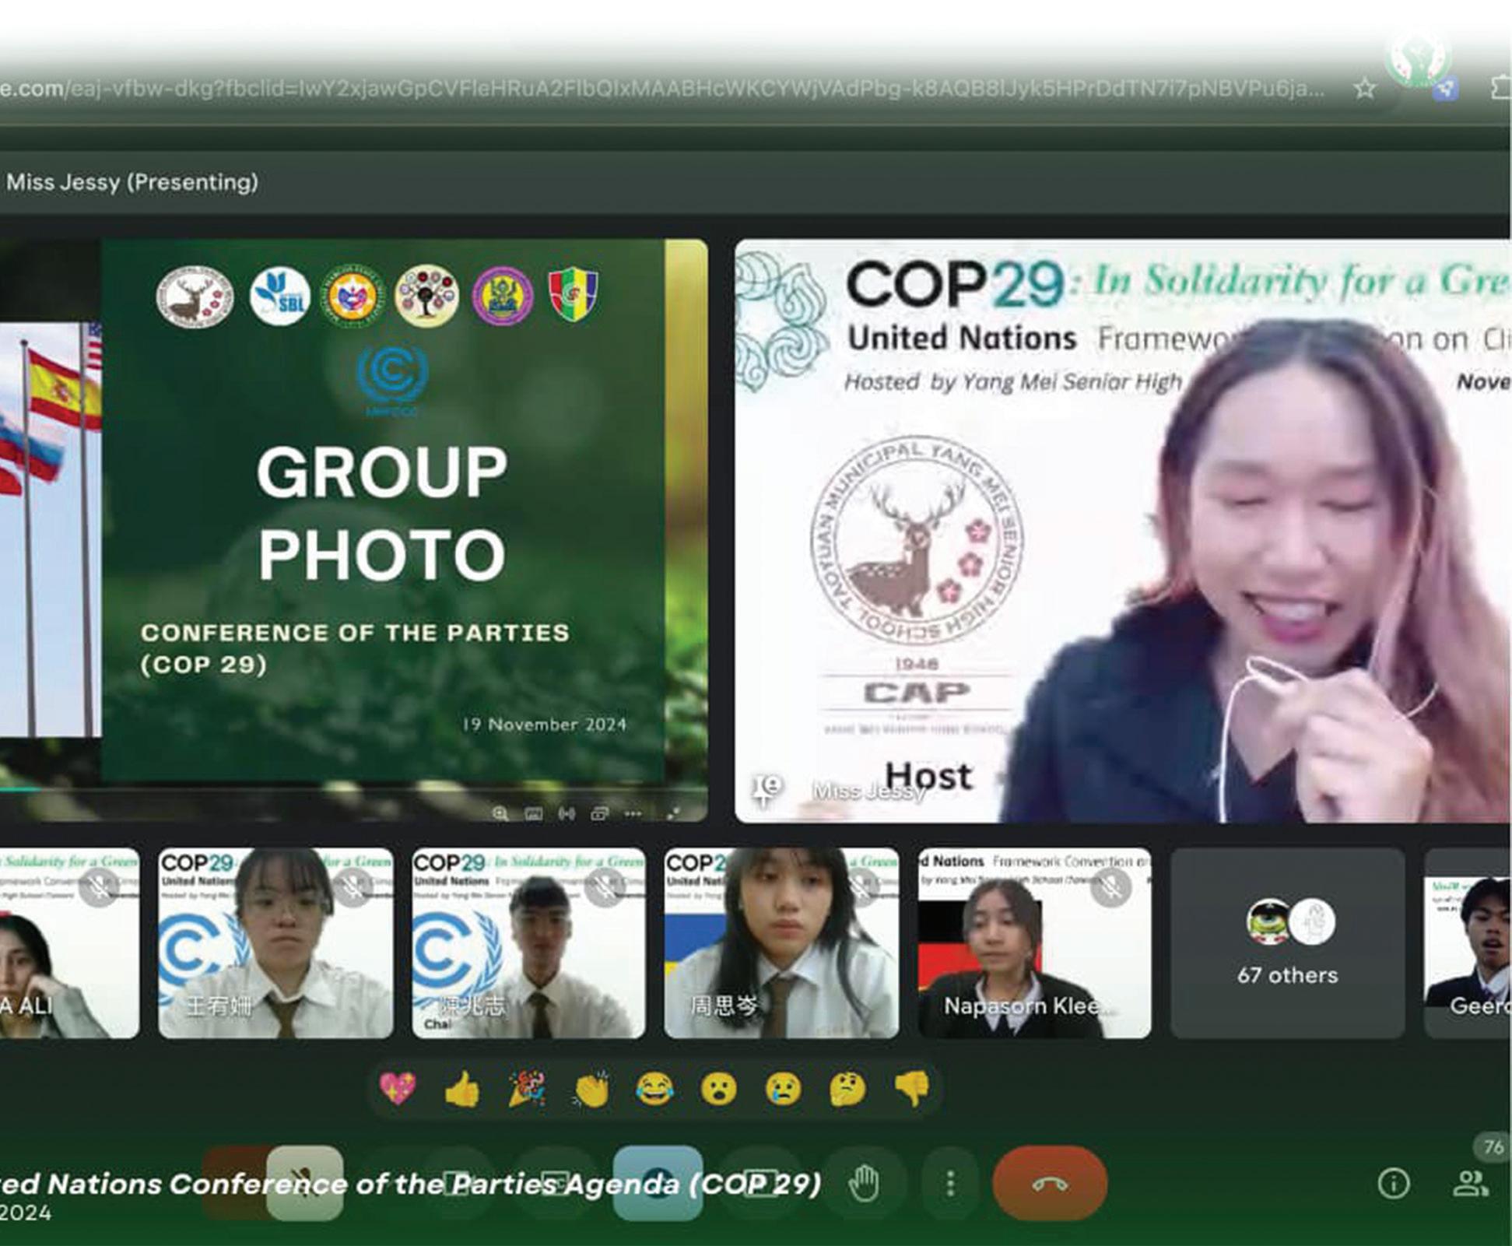This screenshot has width=1512, height=1246.
Task: Send the sparkling heart reaction
Action: [x=398, y=1087]
